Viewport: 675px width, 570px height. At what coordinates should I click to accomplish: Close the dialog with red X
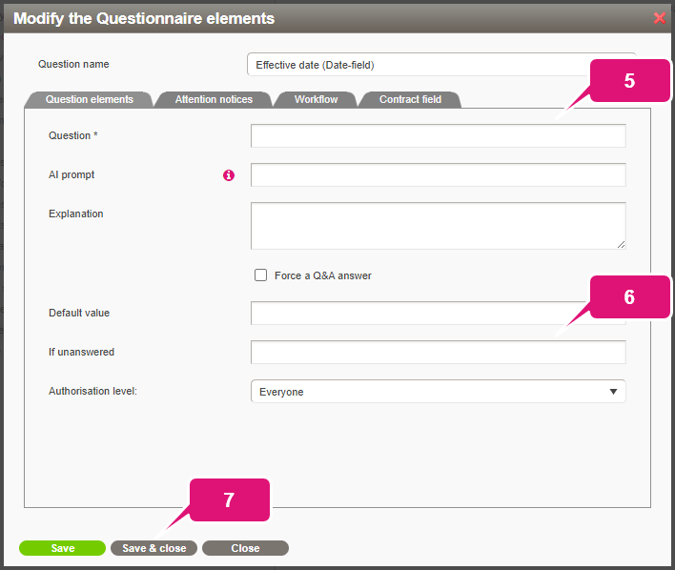[659, 18]
